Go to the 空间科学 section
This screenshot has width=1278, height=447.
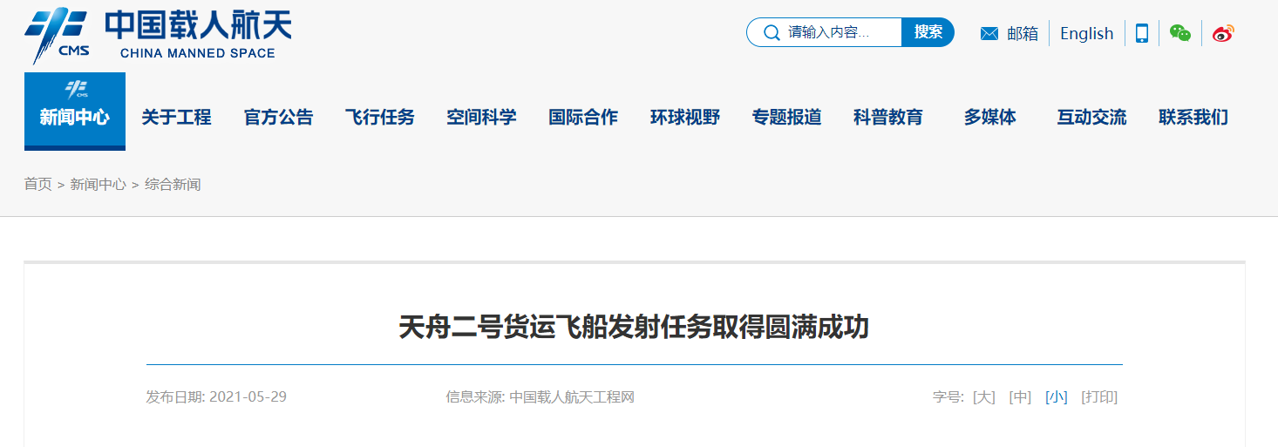click(481, 117)
